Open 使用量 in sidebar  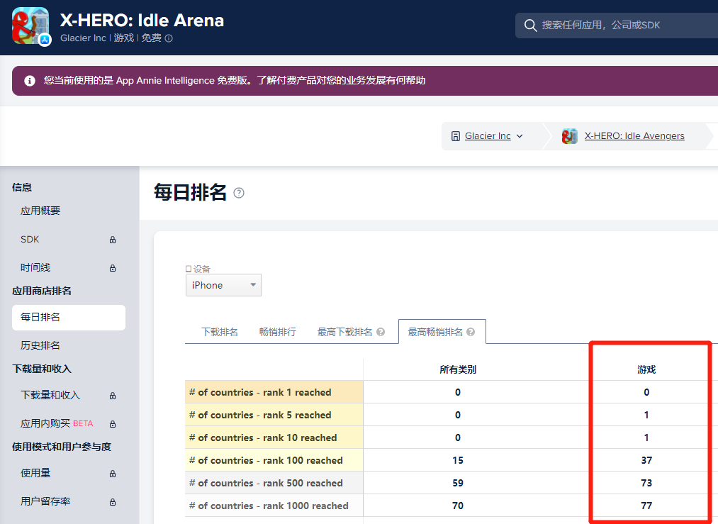coord(35,473)
